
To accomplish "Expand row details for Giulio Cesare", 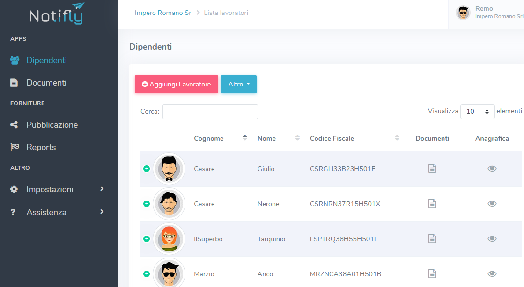I will [147, 169].
